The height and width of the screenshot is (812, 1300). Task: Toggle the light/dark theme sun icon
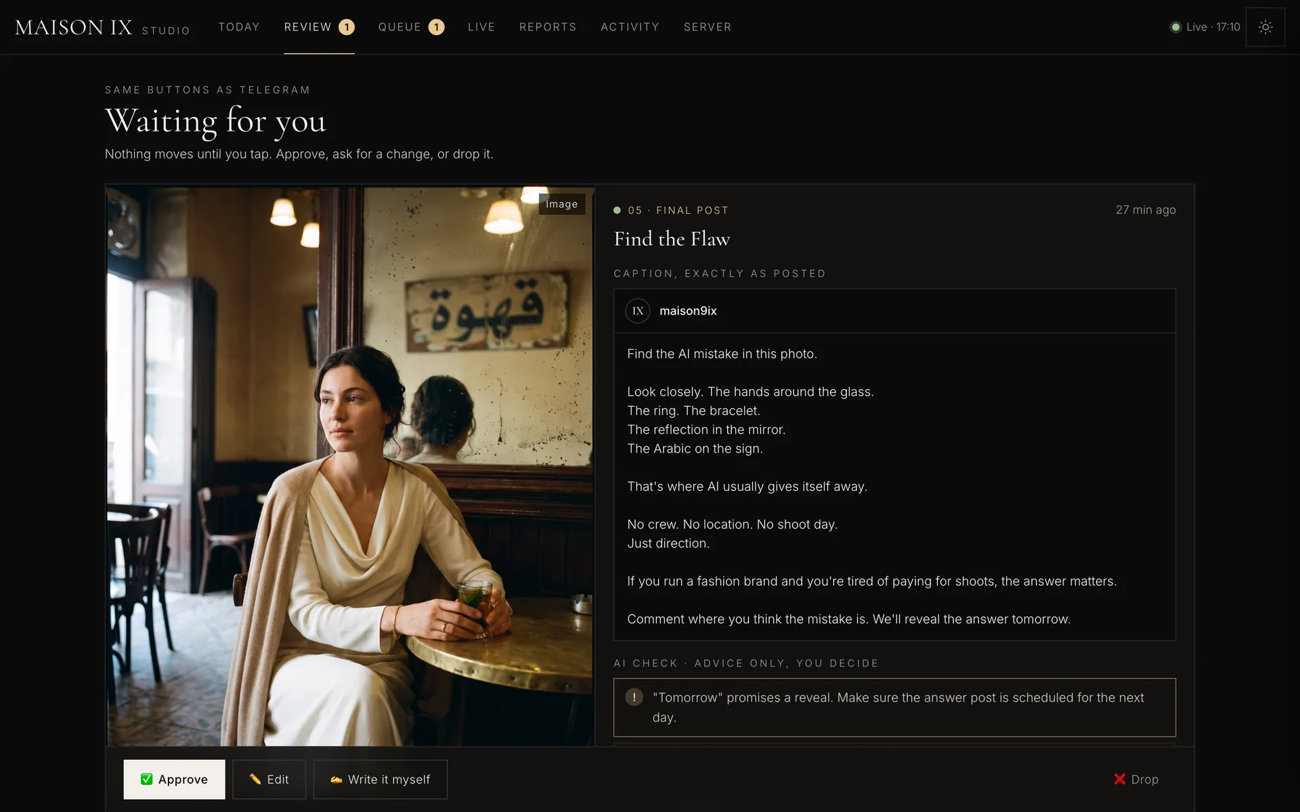click(1265, 27)
